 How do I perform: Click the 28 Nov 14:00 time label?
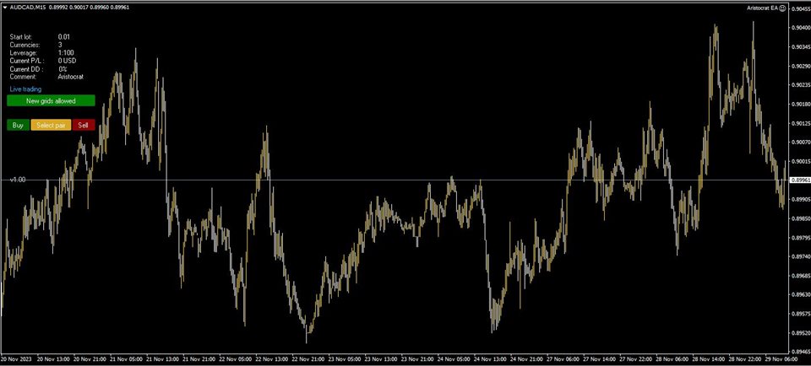[709, 358]
